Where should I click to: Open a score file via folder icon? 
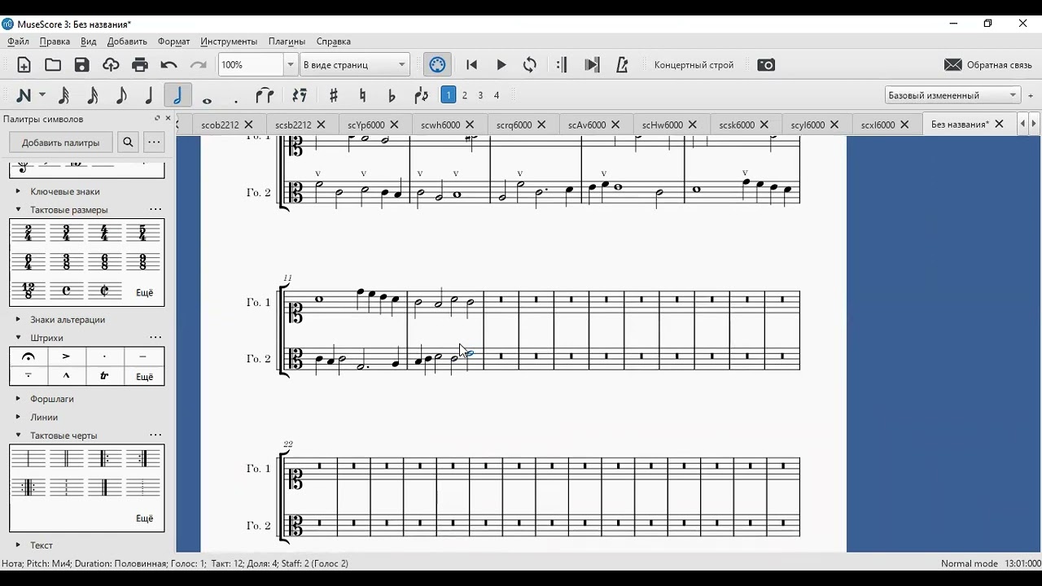(x=53, y=65)
